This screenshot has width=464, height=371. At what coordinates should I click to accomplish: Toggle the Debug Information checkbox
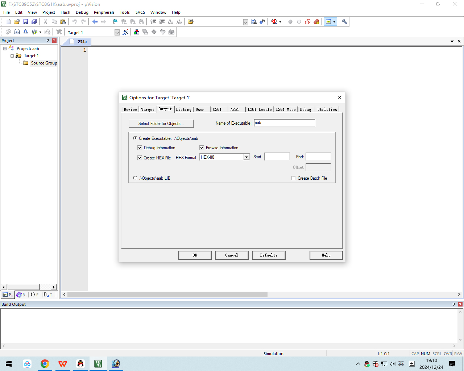140,147
